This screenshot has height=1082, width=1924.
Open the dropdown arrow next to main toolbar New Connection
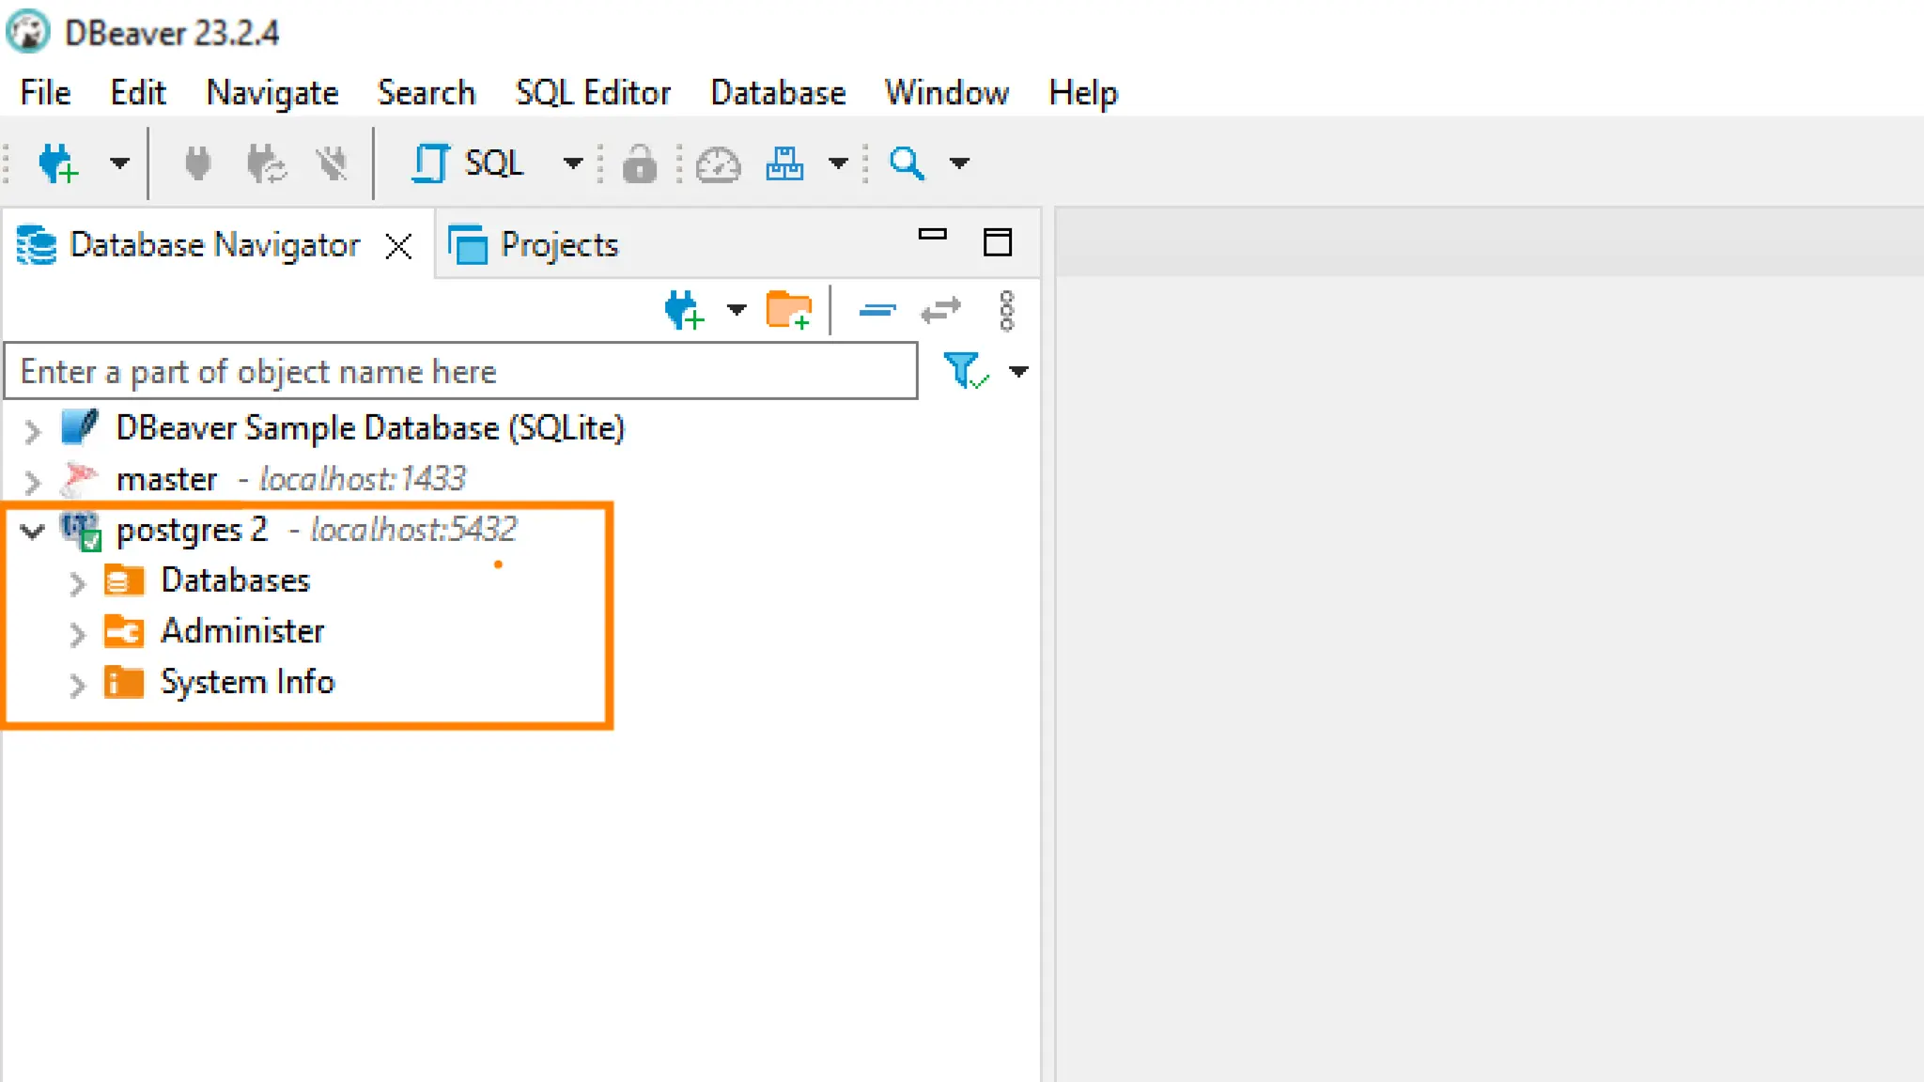click(x=119, y=162)
